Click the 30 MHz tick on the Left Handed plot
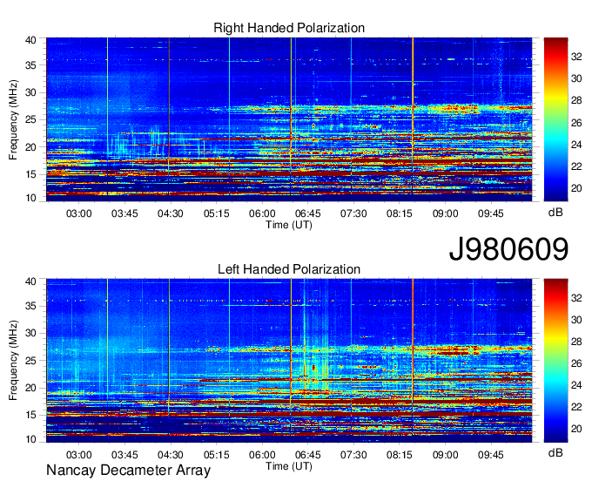This screenshot has height=481, width=592. (x=30, y=333)
